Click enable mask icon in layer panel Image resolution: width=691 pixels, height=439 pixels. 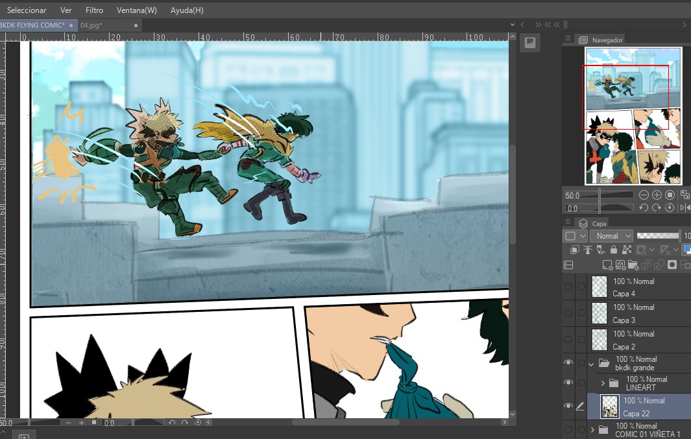pos(641,250)
